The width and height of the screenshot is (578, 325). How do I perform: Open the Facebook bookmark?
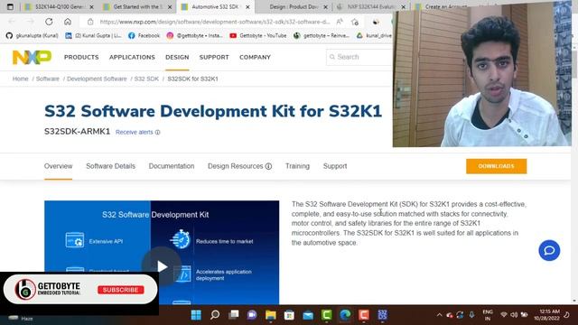coord(144,35)
